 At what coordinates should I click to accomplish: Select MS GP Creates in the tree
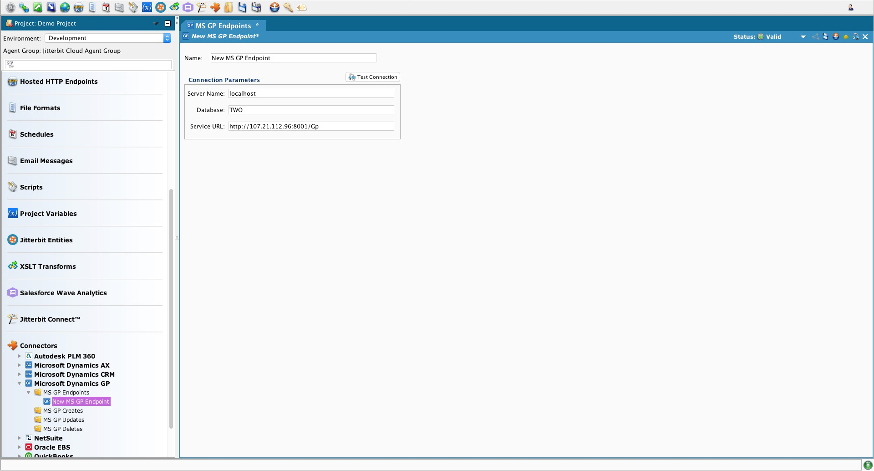tap(63, 411)
